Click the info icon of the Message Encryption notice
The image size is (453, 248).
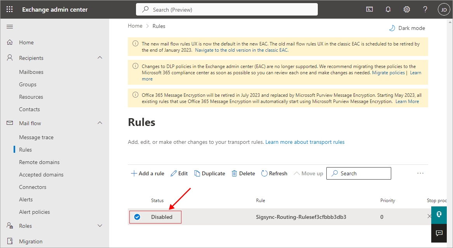click(x=135, y=94)
